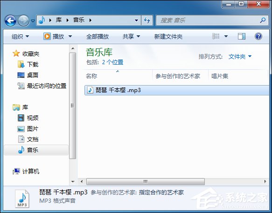Click the music note icon in address bar
Image resolution: width=272 pixels, height=213 pixels.
[42, 20]
